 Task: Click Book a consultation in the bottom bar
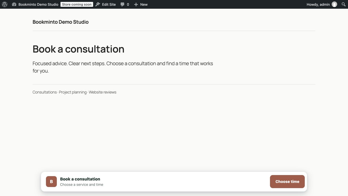[x=80, y=179]
